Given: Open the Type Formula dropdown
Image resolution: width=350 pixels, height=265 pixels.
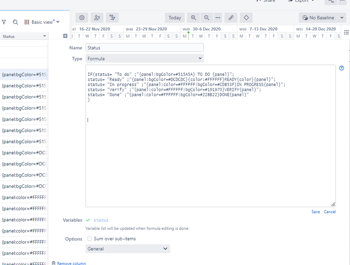Looking at the screenshot, I should pos(144,59).
